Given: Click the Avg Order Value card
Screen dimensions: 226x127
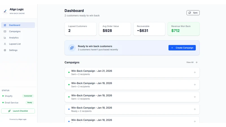Looking at the screenshot, I should (x=115, y=29).
